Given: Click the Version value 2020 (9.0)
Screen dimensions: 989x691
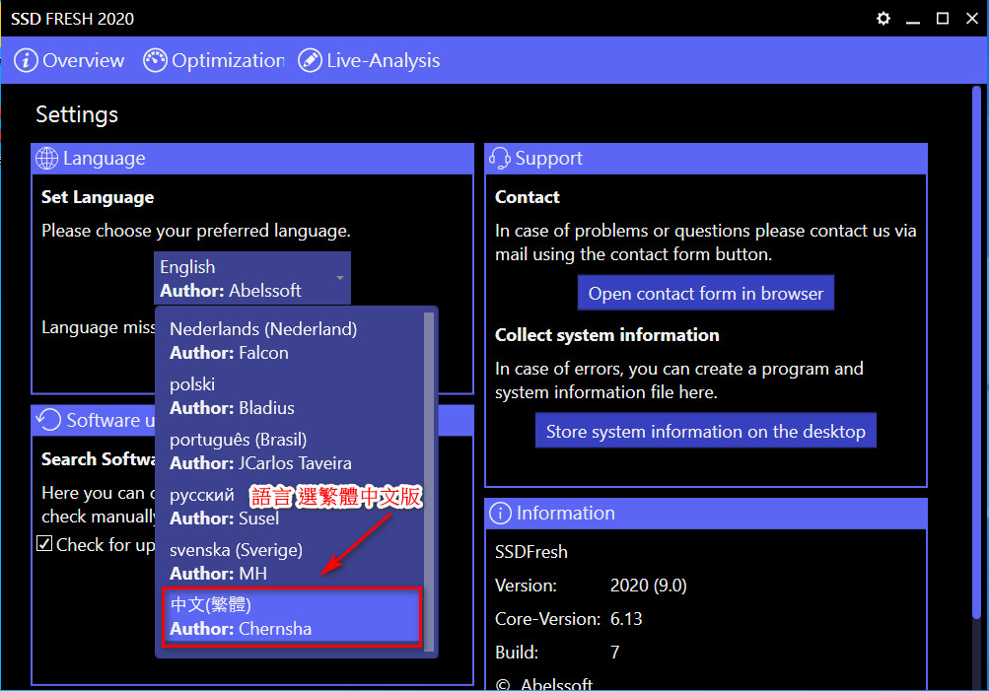Looking at the screenshot, I should 649,586.
